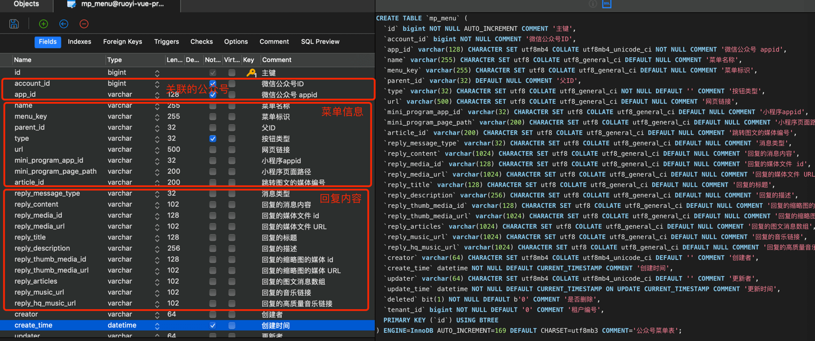Show the DDL view icon
Image resolution: width=815 pixels, height=341 pixels.
(x=607, y=4)
